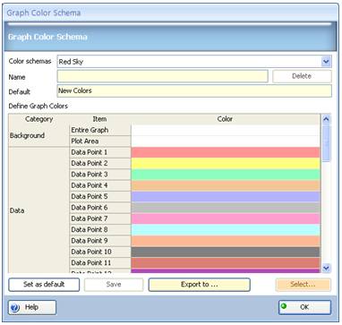Image resolution: width=342 pixels, height=325 pixels.
Task: Click the Data category cell
Action: pyautogui.click(x=38, y=210)
